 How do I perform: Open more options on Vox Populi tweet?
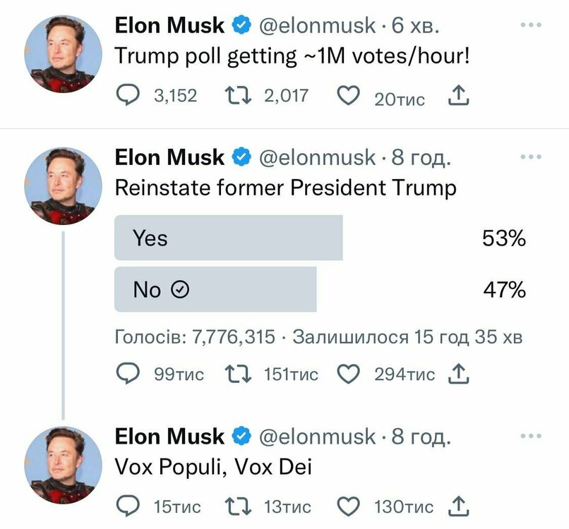pos(530,436)
